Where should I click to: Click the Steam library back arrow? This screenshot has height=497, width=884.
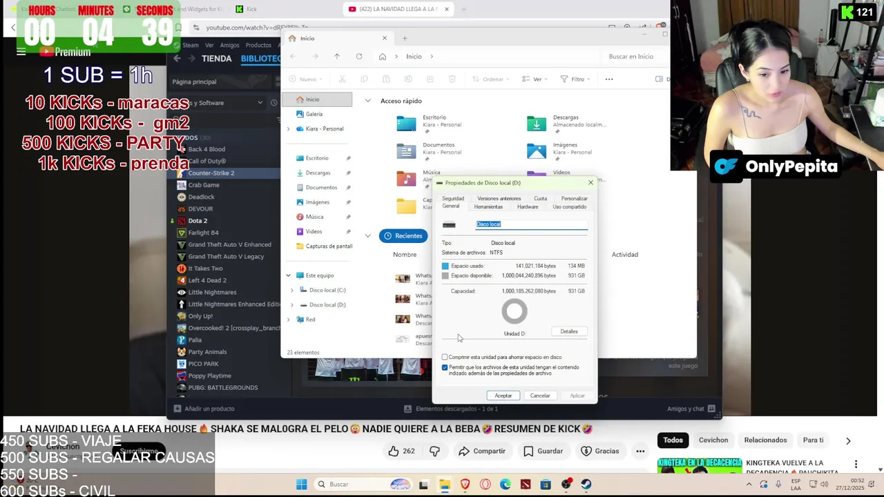click(177, 59)
